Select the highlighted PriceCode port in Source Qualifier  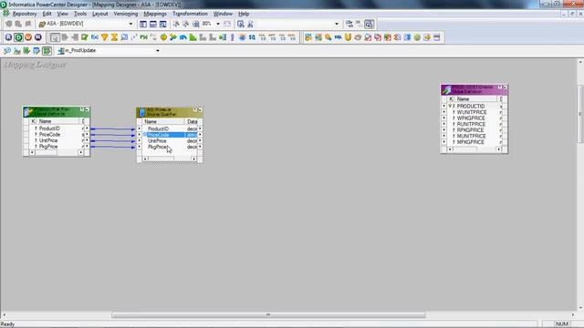click(x=170, y=135)
